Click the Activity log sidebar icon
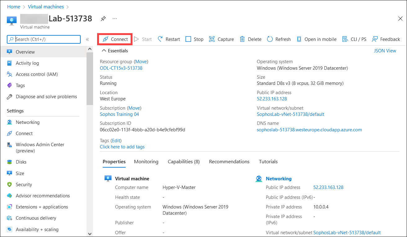 click(x=10, y=63)
